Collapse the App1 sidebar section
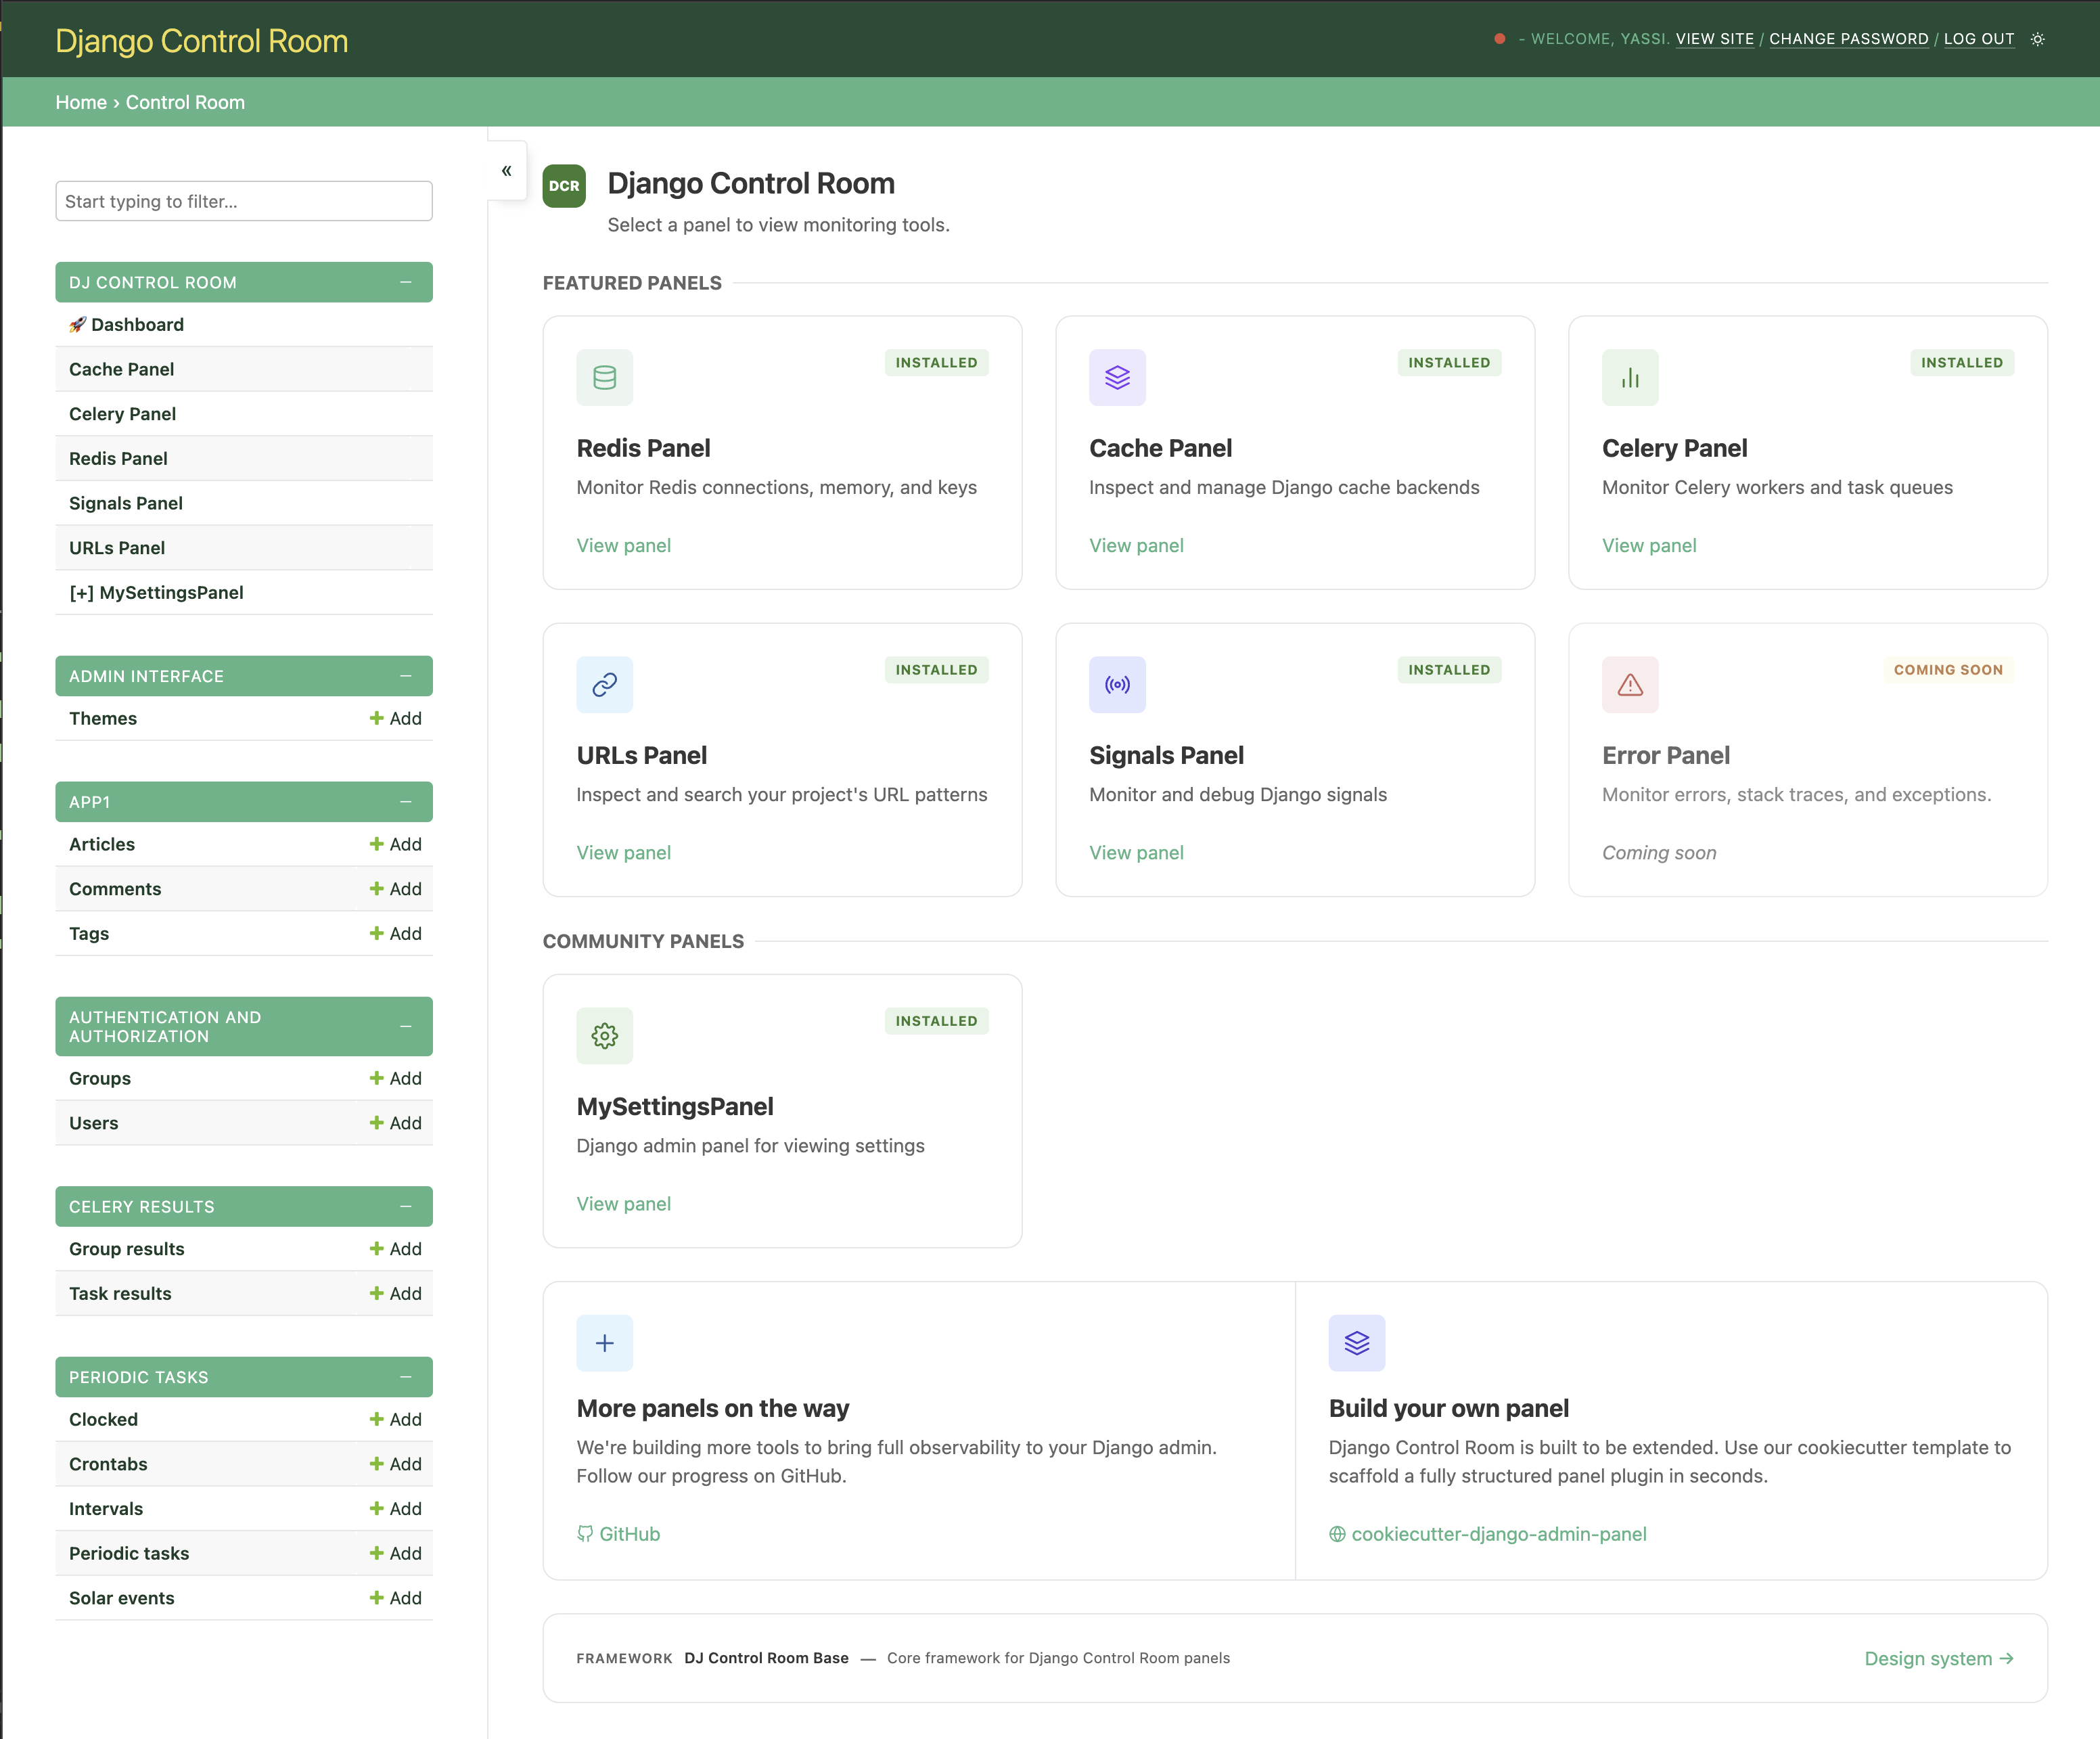Screen dimensions: 2100x1739 (406, 802)
